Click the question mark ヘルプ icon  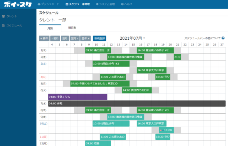tap(122, 4)
